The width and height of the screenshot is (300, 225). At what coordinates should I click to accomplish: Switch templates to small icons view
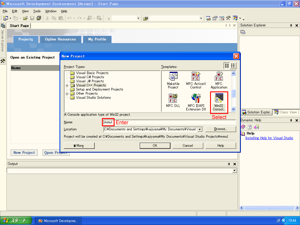[233, 66]
